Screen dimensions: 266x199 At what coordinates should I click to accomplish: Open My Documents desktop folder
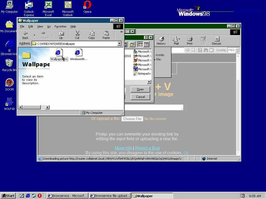coord(9,27)
